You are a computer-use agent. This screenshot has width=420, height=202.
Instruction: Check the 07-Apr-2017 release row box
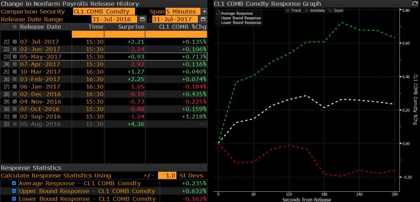click(15, 64)
